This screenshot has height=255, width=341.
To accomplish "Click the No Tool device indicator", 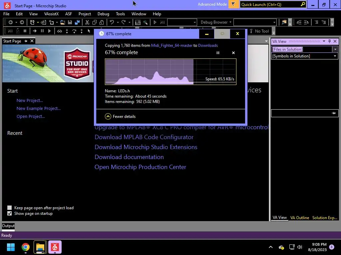I will [x=259, y=31].
